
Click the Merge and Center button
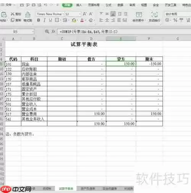coord(139,16)
